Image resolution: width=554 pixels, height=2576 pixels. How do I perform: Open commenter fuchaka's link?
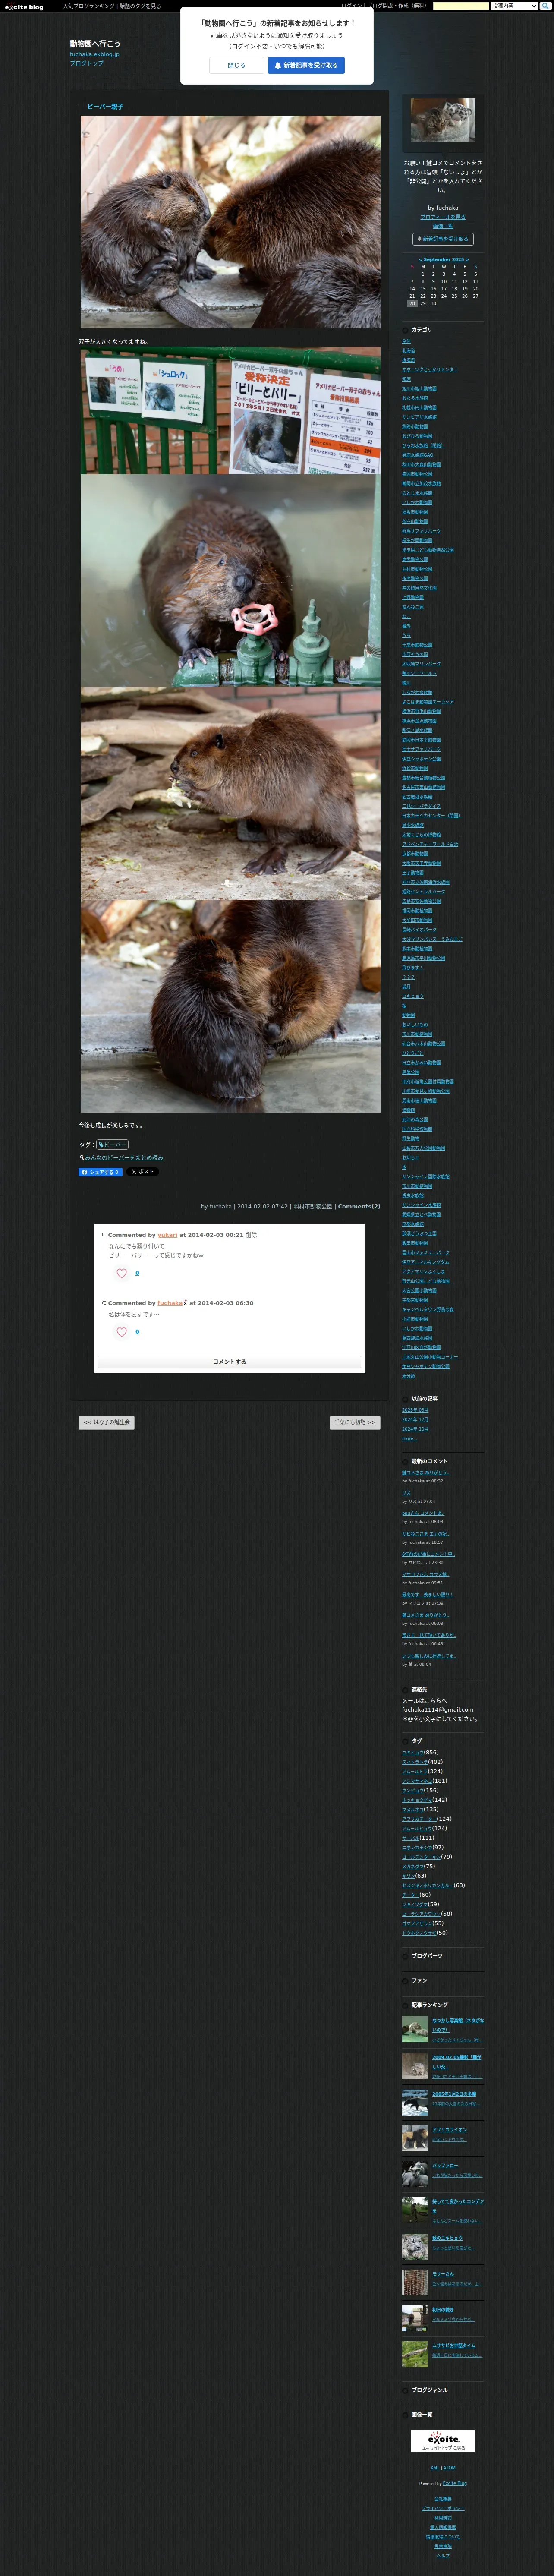pos(170,1303)
